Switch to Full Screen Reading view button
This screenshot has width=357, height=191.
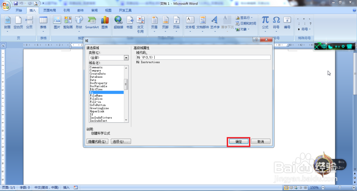(x=291, y=187)
